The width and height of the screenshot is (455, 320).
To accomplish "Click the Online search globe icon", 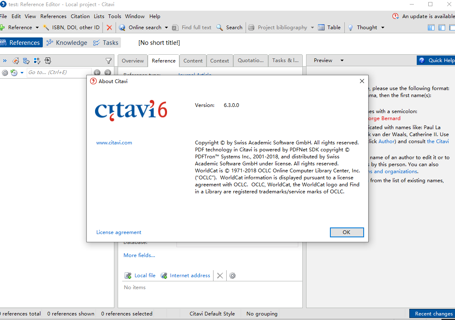I will 122,28.
